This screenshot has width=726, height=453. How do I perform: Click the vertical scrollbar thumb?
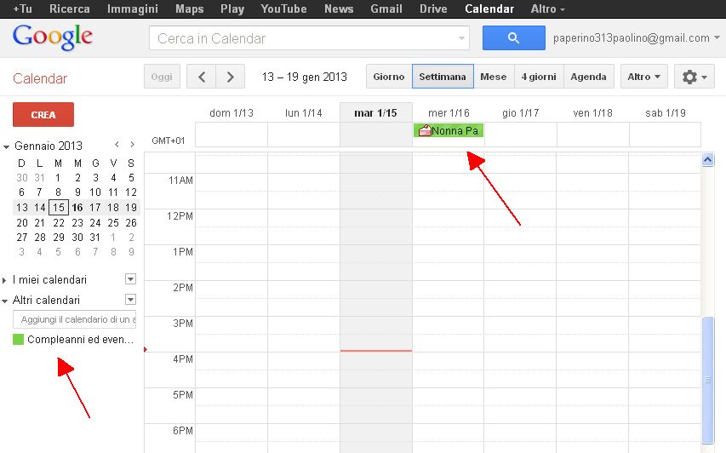tap(707, 380)
